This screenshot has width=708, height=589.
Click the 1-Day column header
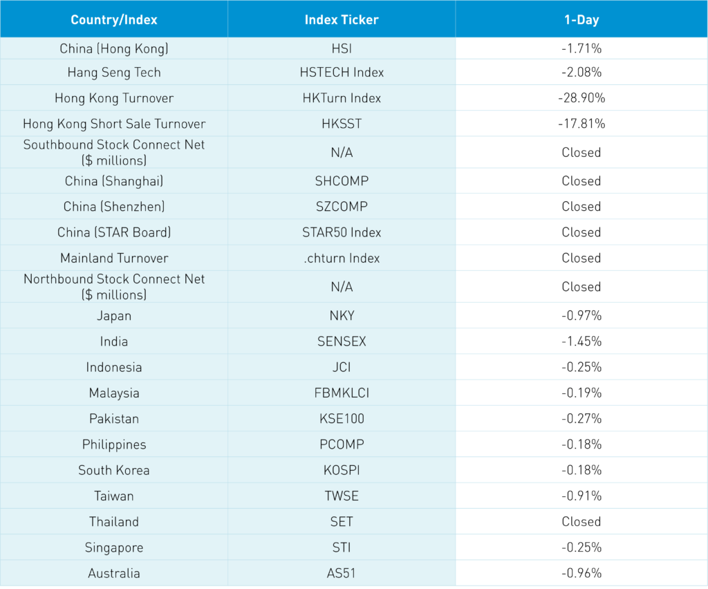[581, 19]
